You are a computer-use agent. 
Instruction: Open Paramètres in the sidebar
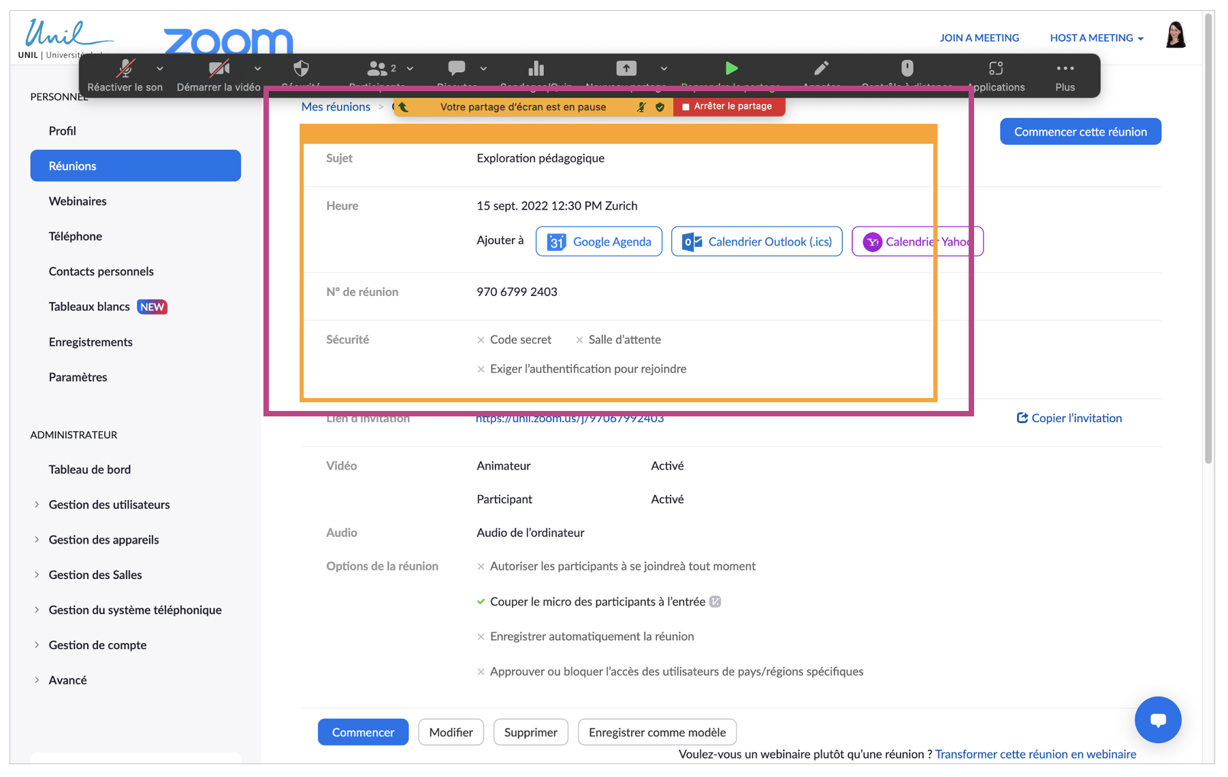click(78, 377)
